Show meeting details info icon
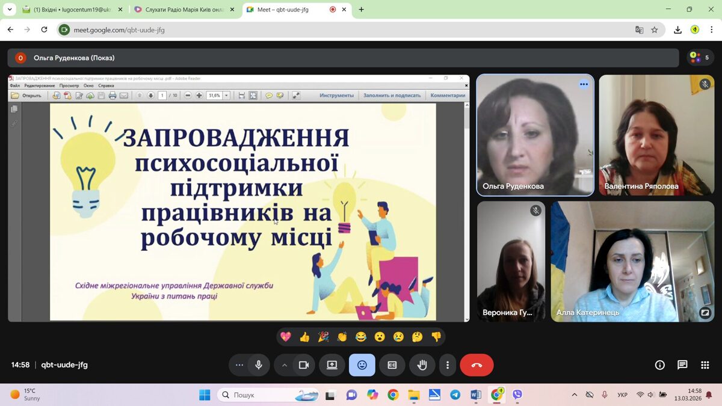The height and width of the screenshot is (406, 722). coord(660,365)
